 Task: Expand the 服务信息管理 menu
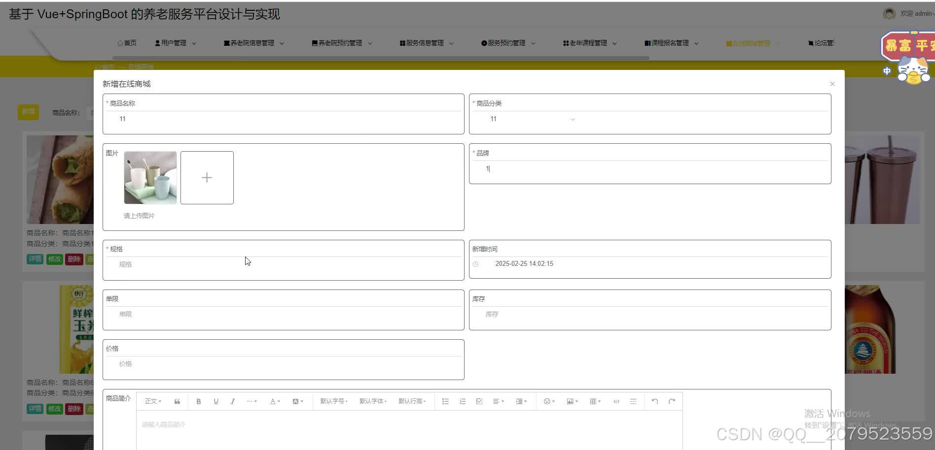click(x=427, y=43)
